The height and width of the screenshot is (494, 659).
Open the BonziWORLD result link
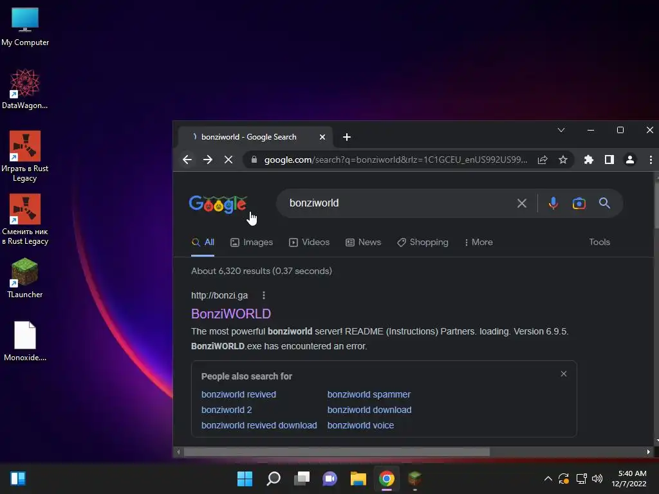pyautogui.click(x=231, y=314)
